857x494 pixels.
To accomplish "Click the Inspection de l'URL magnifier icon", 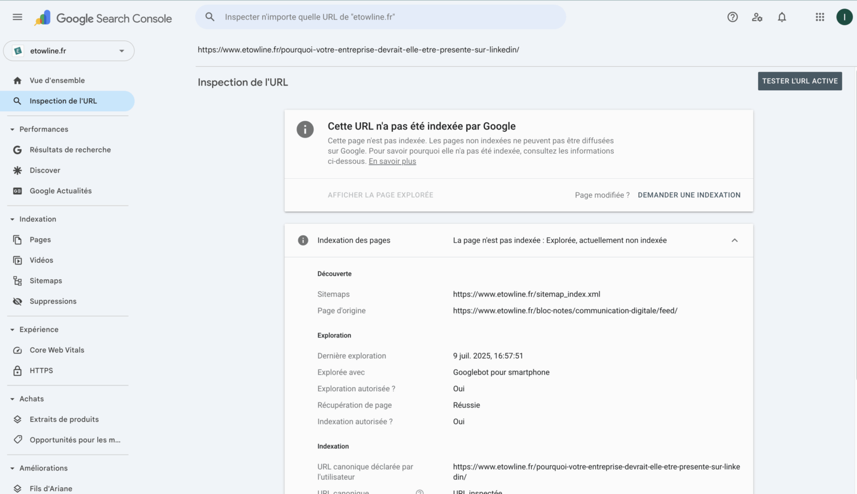I will click(18, 101).
